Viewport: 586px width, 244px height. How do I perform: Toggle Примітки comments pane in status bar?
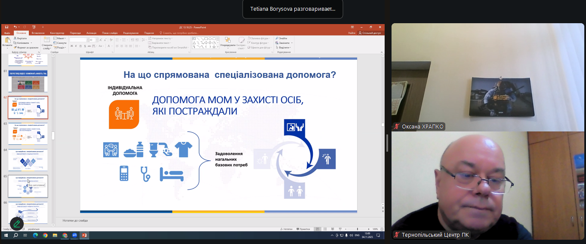tap(303, 229)
